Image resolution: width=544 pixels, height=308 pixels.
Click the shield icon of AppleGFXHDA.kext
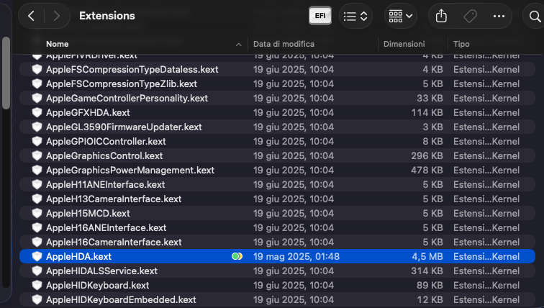[37, 113]
